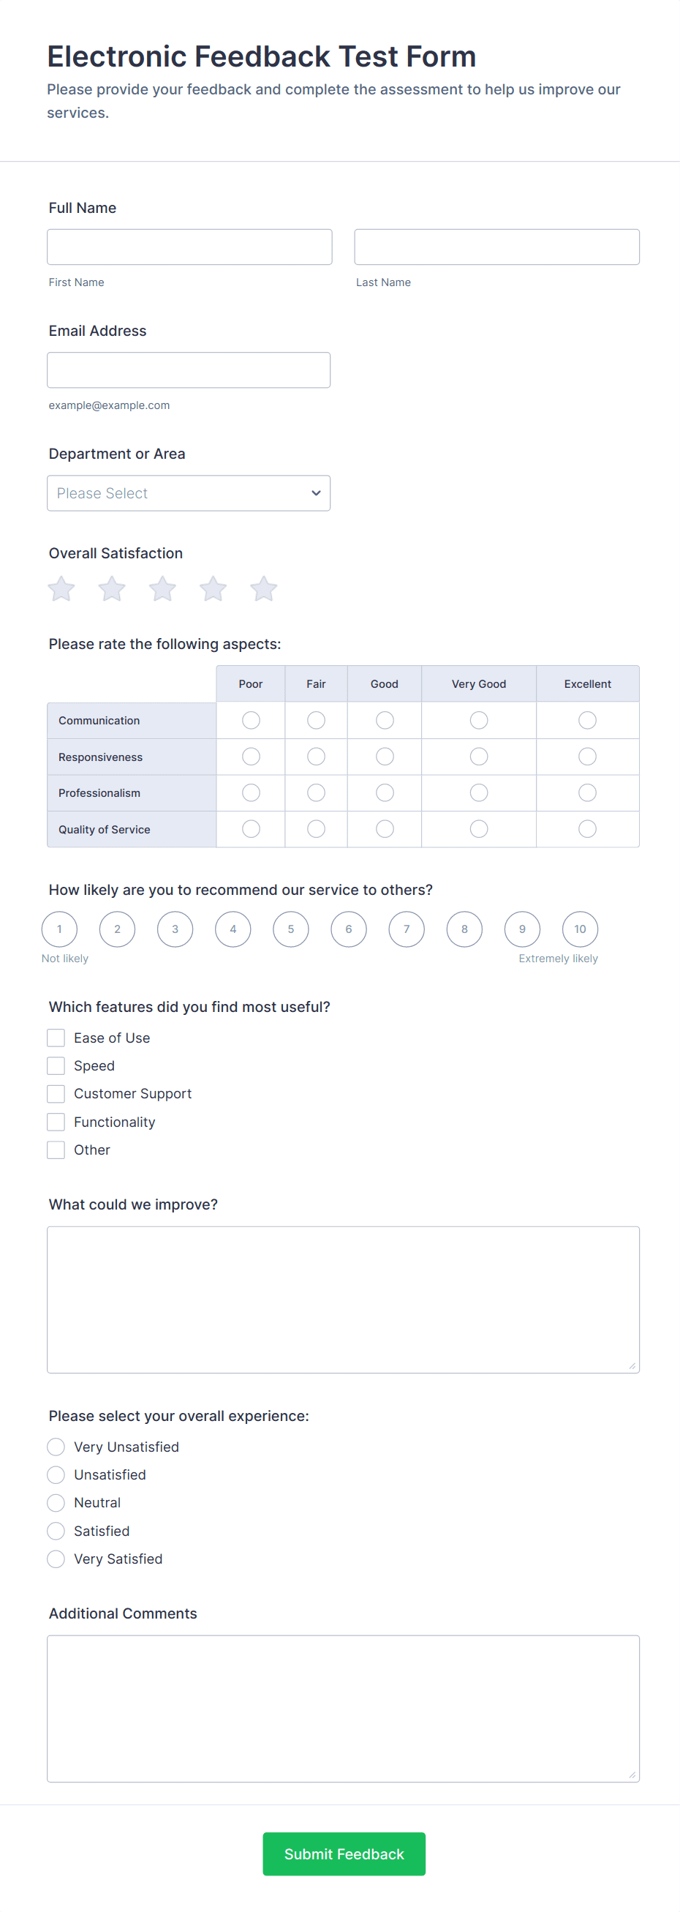Rate overall satisfaction with first star
This screenshot has width=680, height=1912.
tap(61, 589)
